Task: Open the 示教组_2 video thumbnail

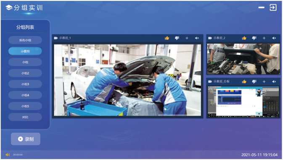Action: (243, 59)
